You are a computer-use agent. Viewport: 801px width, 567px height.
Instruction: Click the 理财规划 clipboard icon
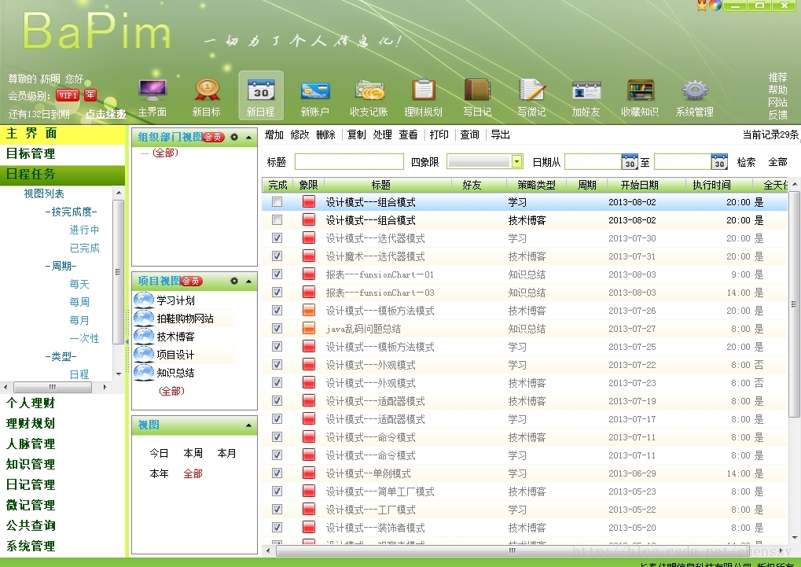pos(424,90)
